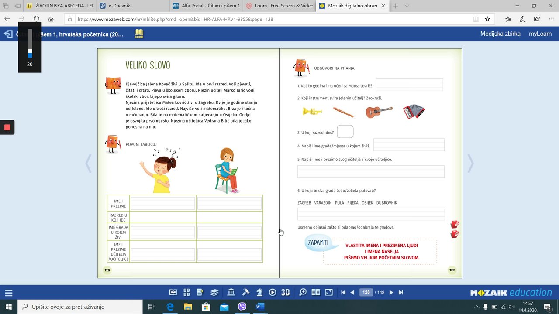Viewport: 559px width, 314px height.
Task: Stop recording with the red square button
Action: pyautogui.click(x=7, y=127)
